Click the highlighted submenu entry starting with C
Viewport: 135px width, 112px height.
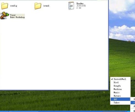[x=133, y=103]
